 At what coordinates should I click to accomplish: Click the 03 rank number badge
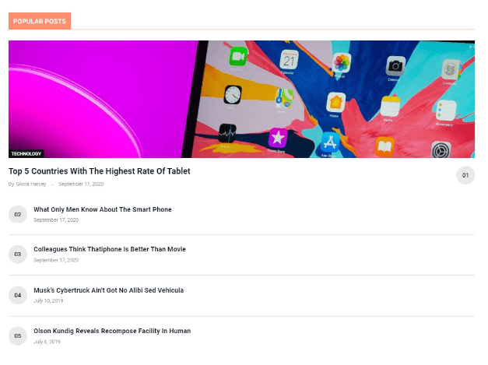click(x=18, y=254)
